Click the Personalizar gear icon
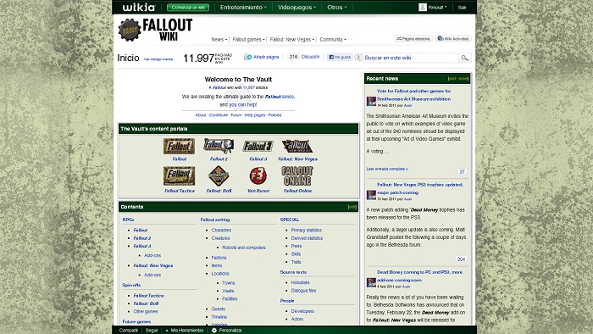This screenshot has width=593, height=334. [x=214, y=331]
